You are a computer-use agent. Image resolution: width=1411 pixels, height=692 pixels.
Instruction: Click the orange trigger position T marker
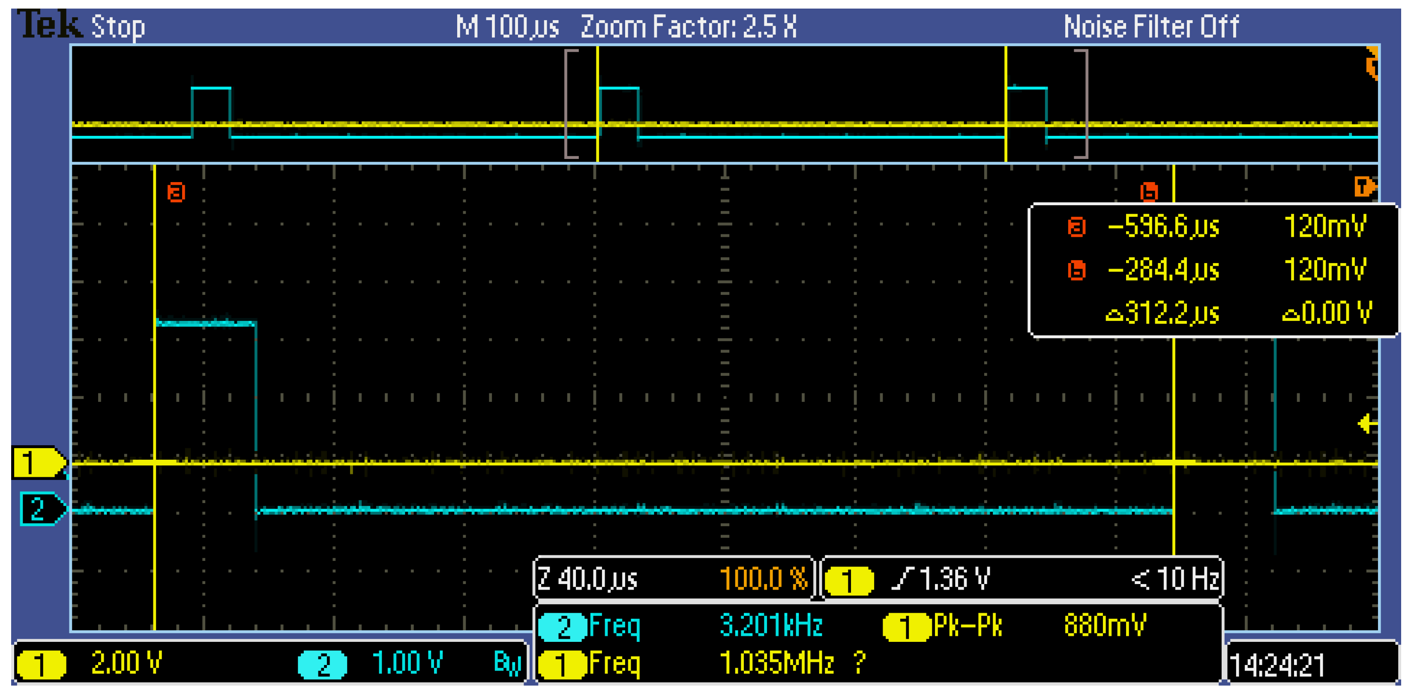pyautogui.click(x=1364, y=186)
